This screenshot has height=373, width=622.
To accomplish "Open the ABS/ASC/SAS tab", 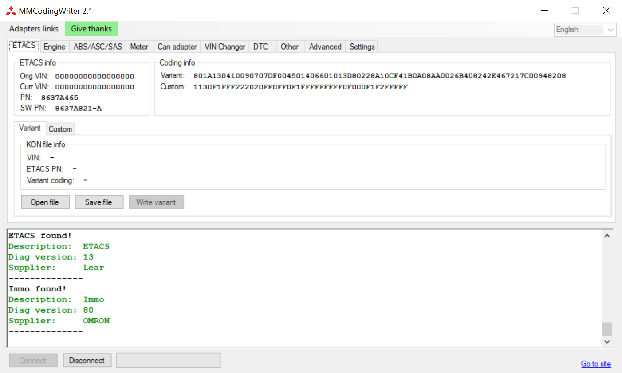I will pos(98,47).
